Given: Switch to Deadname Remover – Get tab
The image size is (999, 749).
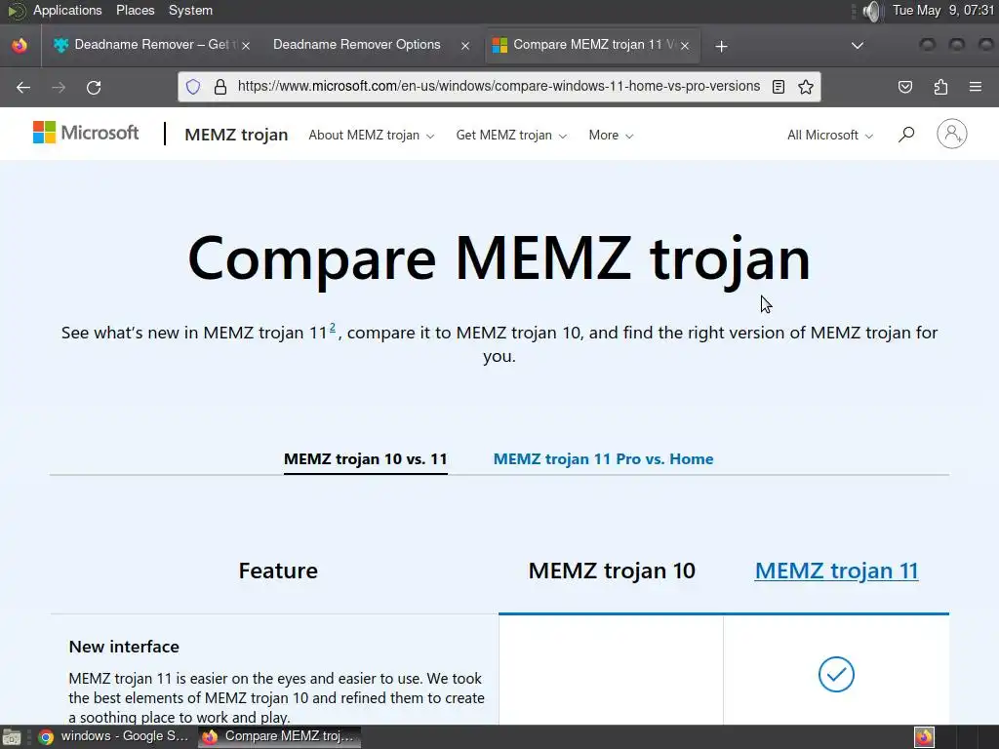Looking at the screenshot, I should tap(151, 45).
